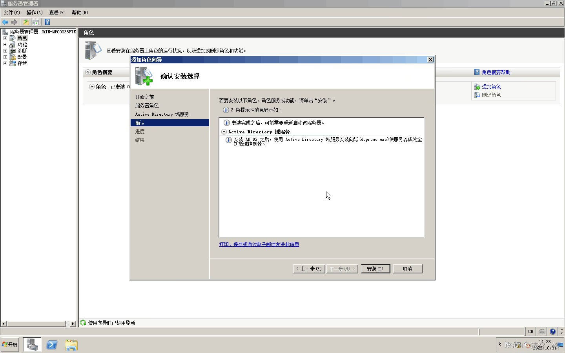Go to wizard step 服务器角色
565x353 pixels.
click(x=147, y=106)
